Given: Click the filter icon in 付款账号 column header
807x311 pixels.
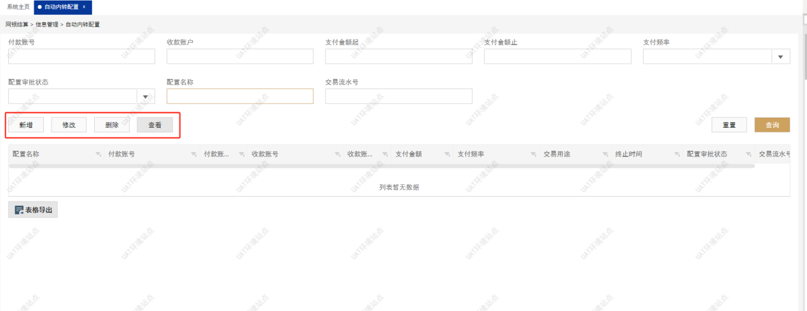Looking at the screenshot, I should [x=193, y=155].
